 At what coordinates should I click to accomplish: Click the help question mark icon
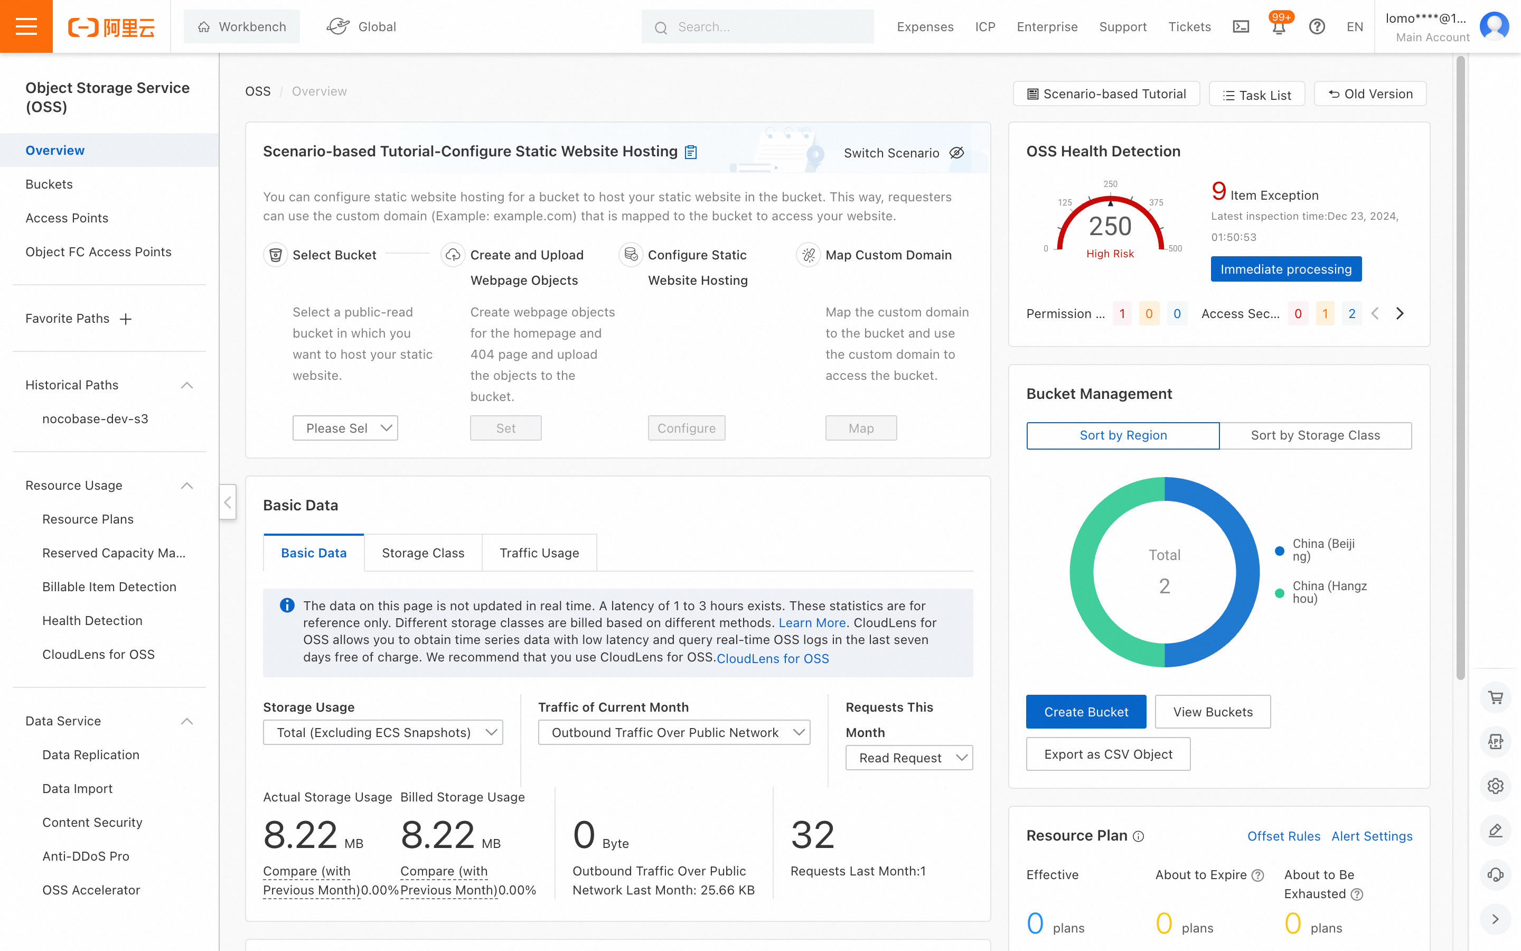1317,26
